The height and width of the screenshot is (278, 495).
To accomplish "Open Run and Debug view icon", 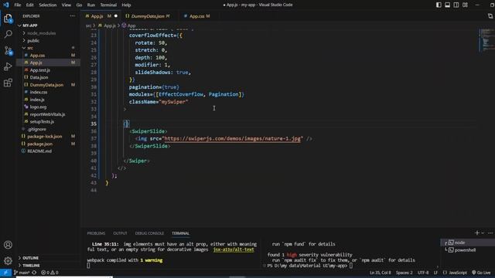I will click(x=8, y=66).
